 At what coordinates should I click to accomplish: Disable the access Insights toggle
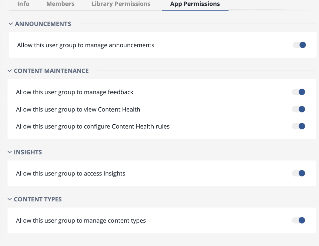299,173
